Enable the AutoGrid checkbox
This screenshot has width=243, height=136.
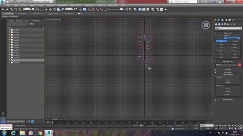(221, 36)
